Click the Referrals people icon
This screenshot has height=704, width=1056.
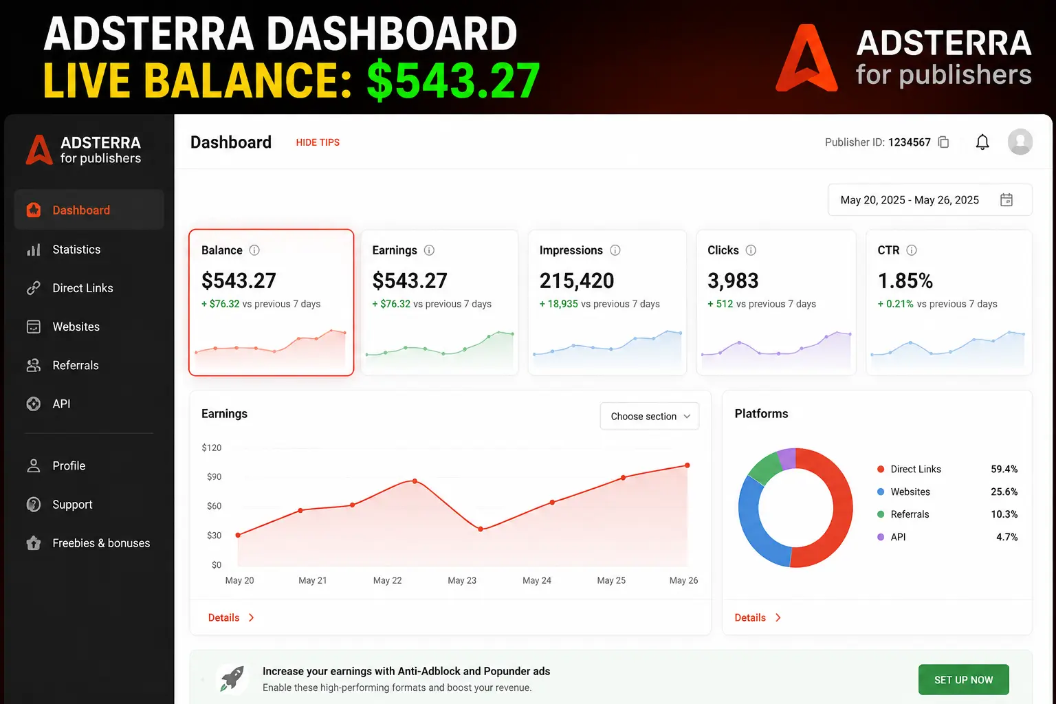click(33, 365)
